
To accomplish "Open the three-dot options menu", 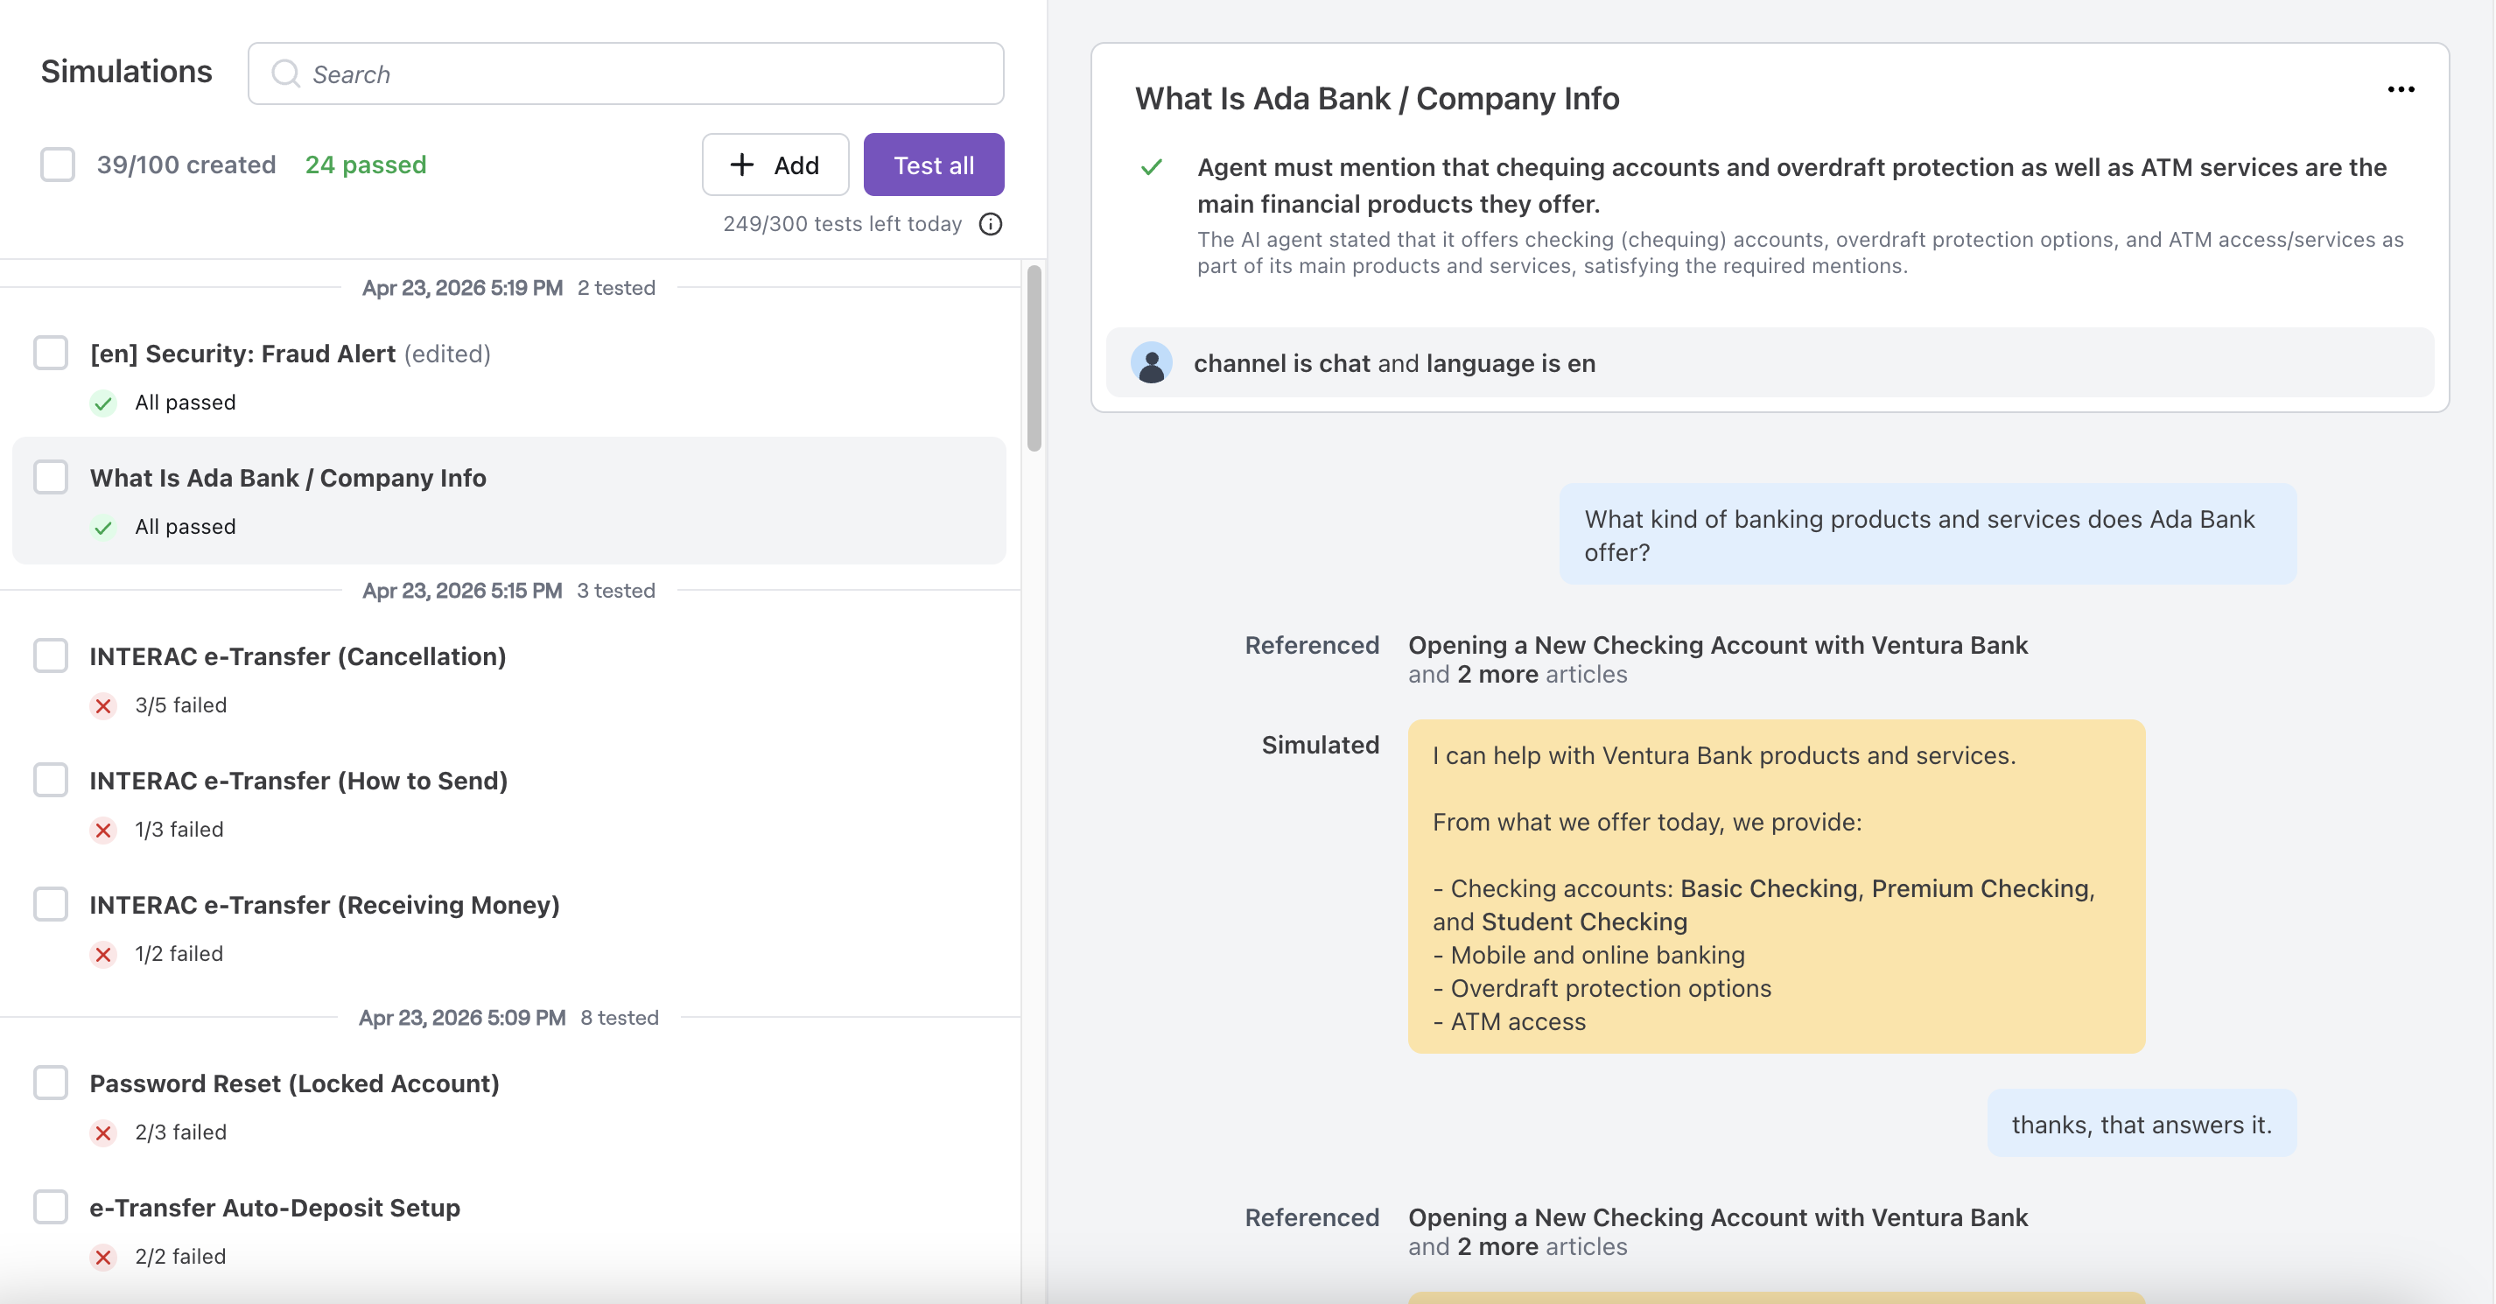I will coord(2400,90).
